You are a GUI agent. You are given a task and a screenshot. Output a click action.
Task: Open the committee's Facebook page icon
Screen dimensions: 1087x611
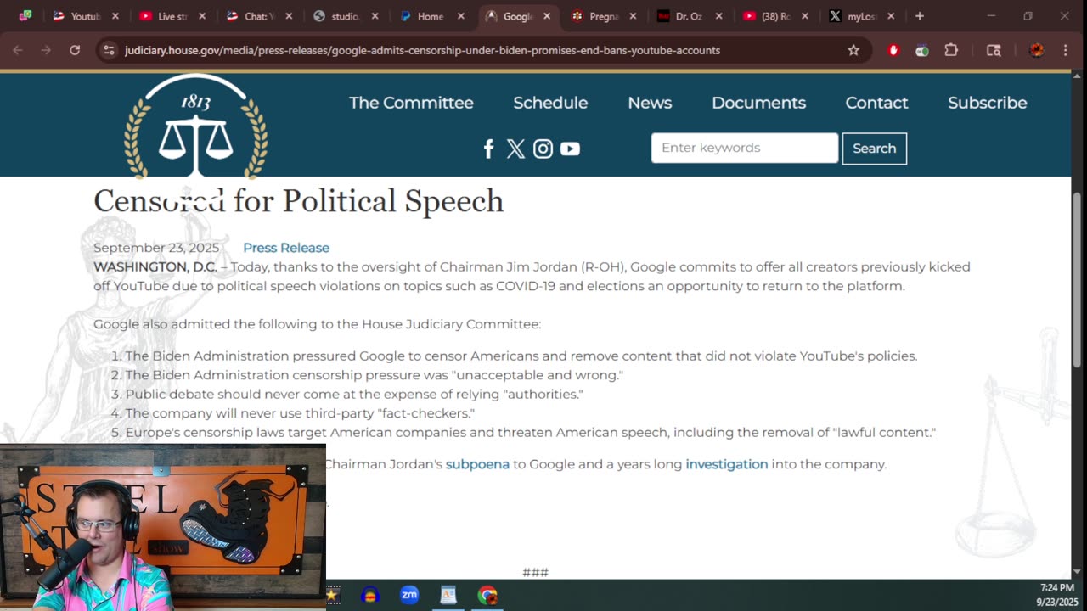(488, 149)
